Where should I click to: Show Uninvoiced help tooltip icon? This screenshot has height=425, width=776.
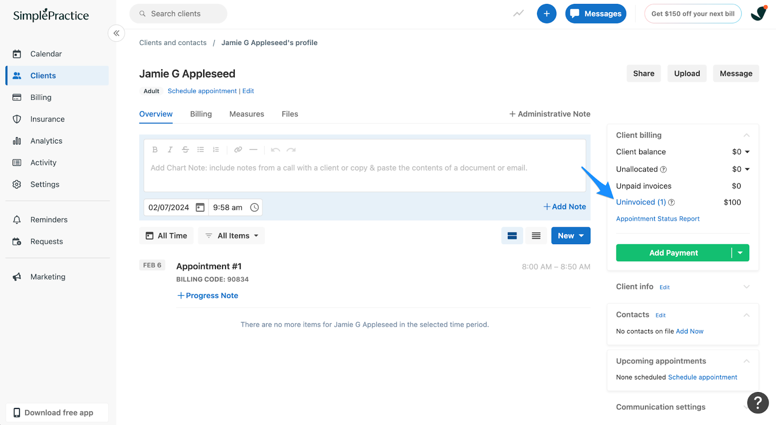click(672, 203)
